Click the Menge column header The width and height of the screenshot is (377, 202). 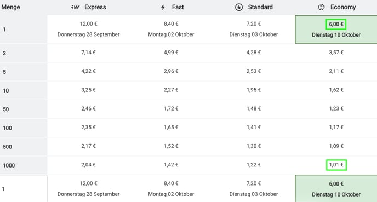(10, 7)
